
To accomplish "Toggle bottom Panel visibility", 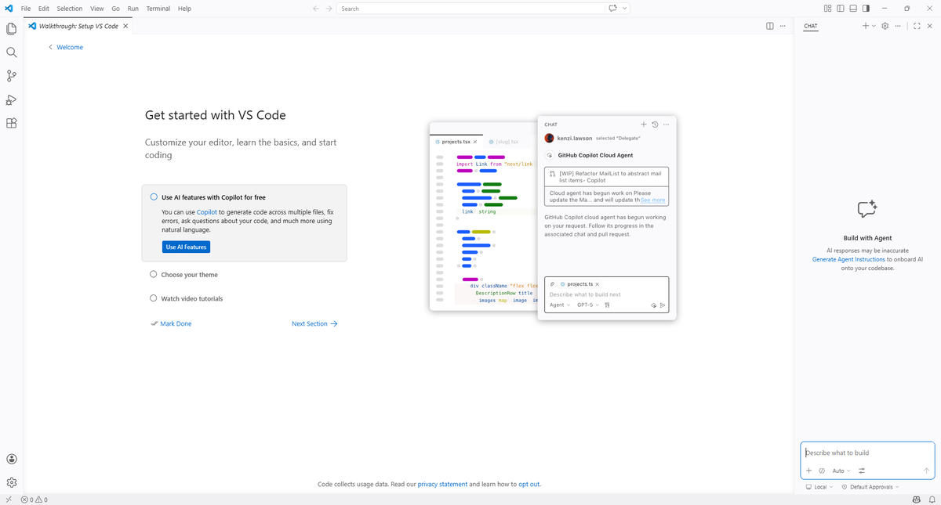I will tap(853, 9).
